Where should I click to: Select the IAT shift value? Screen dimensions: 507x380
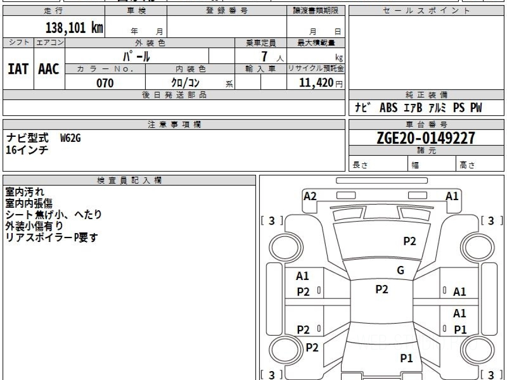point(18,69)
